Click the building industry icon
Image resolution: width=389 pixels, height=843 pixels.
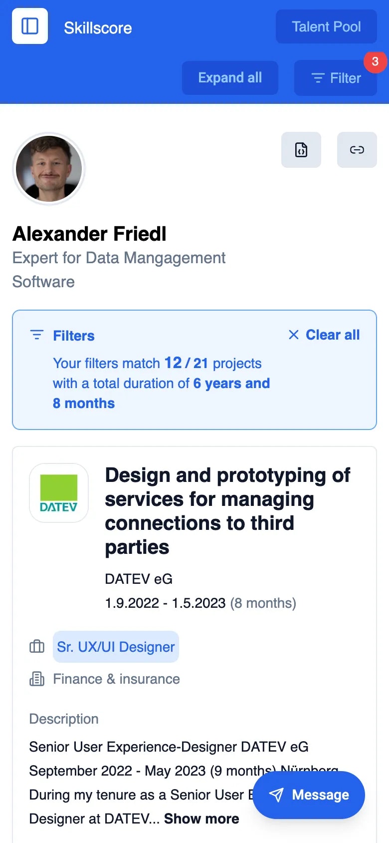pos(37,679)
